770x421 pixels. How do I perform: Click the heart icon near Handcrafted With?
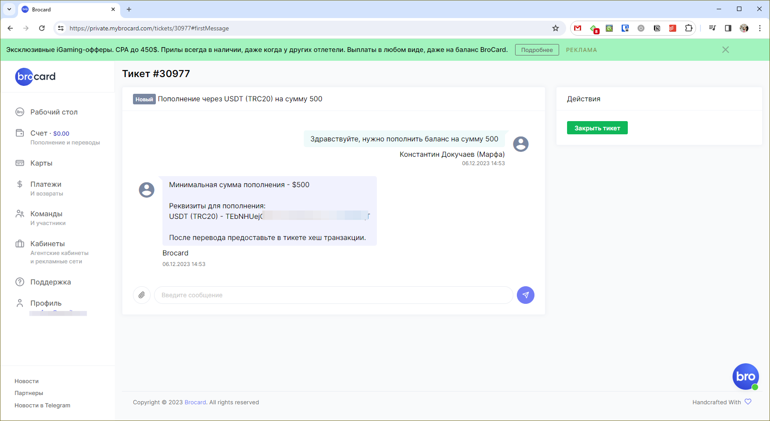(748, 402)
